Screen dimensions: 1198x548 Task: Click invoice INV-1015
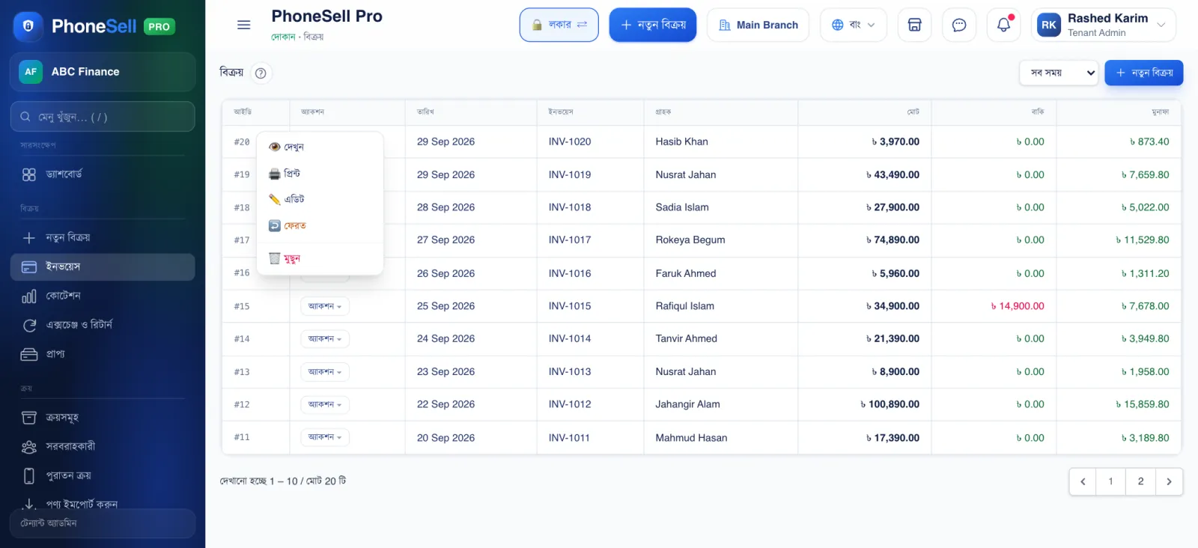(x=570, y=306)
